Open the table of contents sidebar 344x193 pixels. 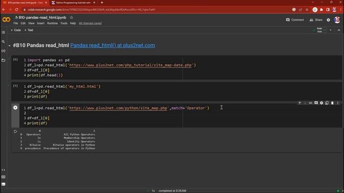[3, 32]
